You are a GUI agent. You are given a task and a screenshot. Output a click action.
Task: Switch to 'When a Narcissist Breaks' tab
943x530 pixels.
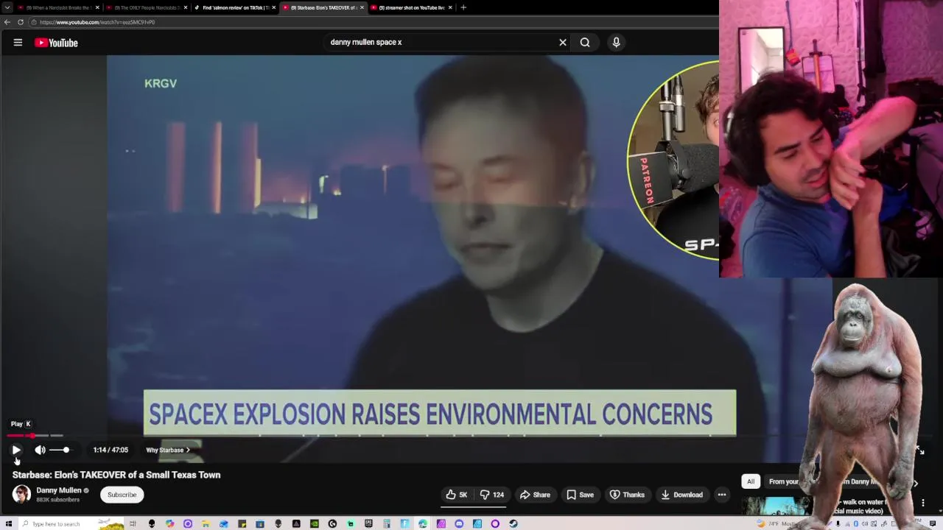point(57,7)
